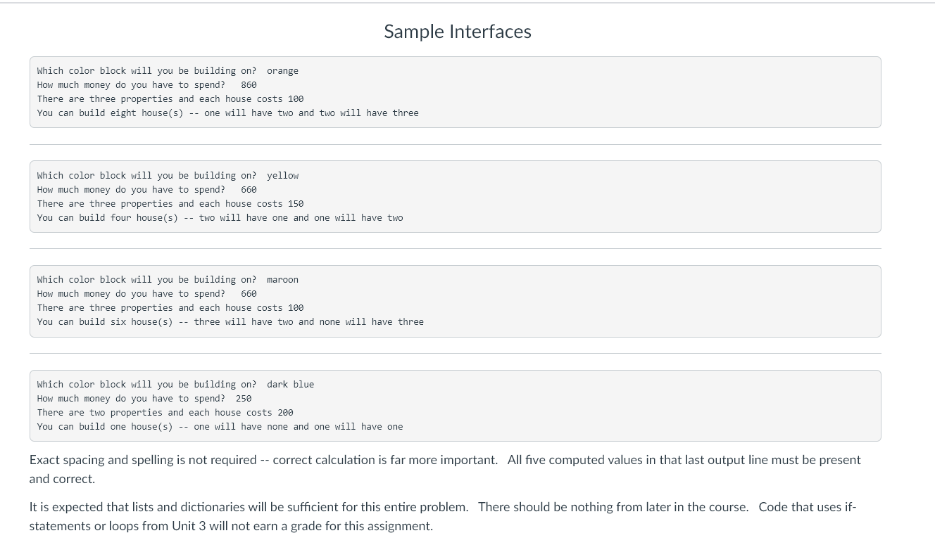Click the "How much money" line in maroon sample
Image resolution: width=935 pixels, height=545 pixels.
(x=131, y=294)
